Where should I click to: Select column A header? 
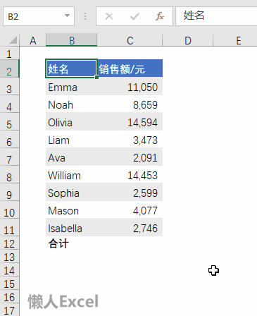point(32,40)
